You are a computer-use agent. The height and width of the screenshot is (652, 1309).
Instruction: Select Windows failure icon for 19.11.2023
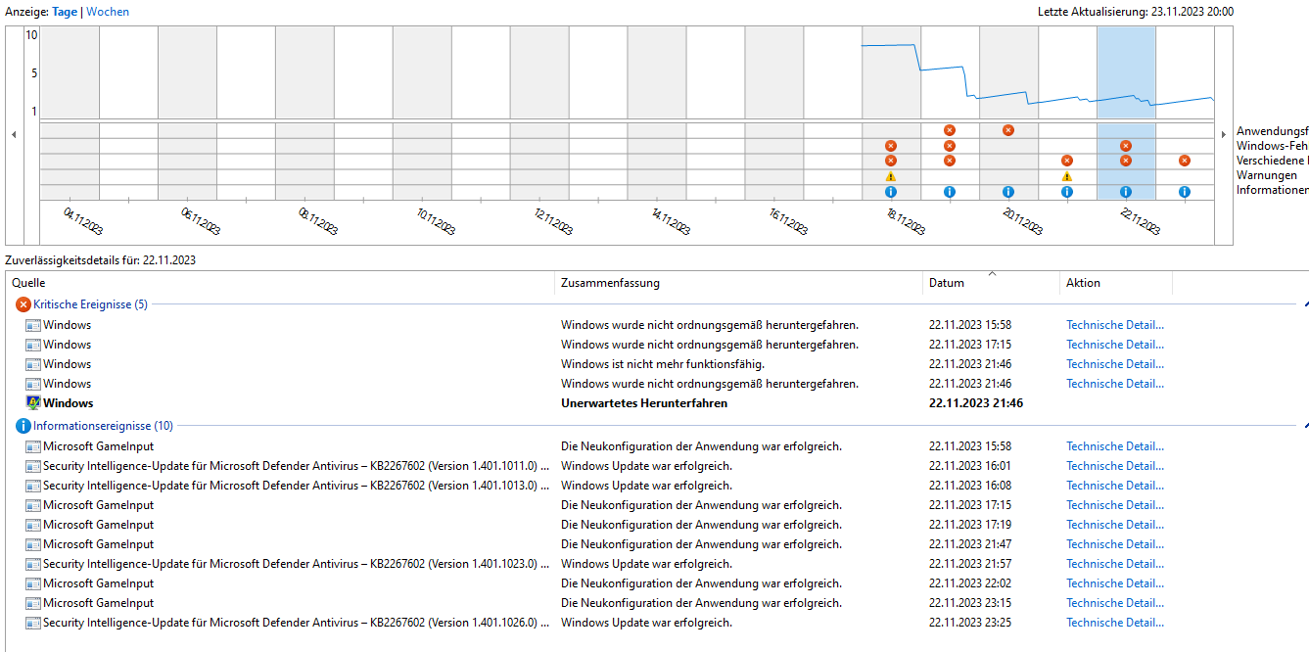950,146
